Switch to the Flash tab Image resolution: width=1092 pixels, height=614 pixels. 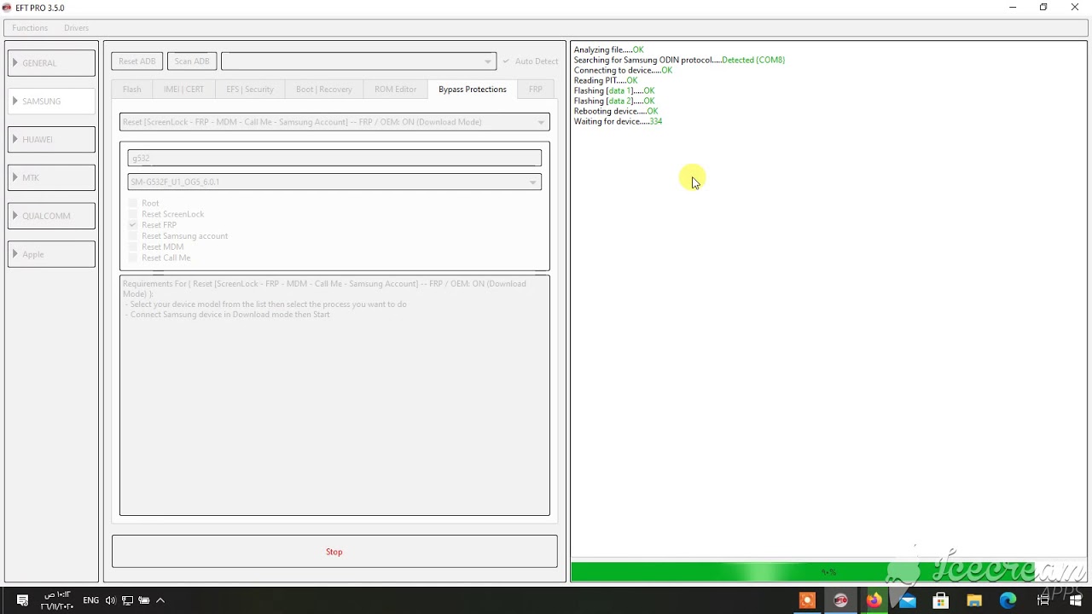(x=132, y=90)
